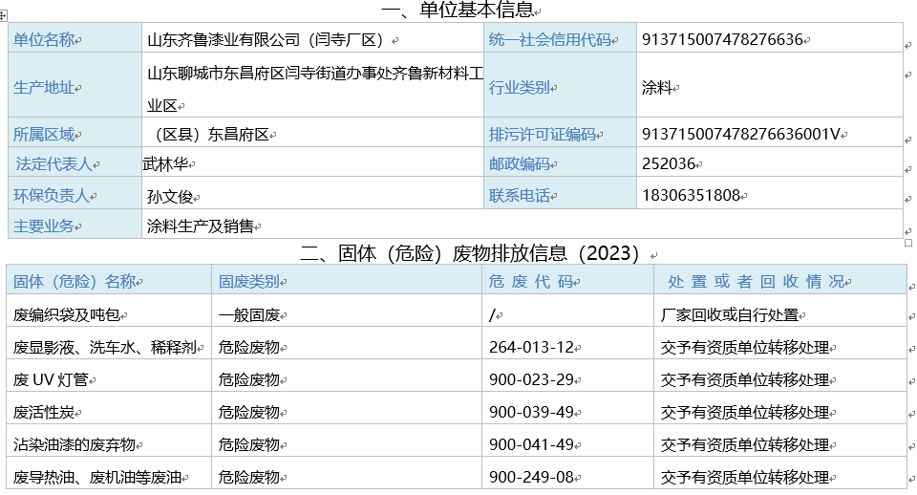Select waste code 900-023-29
Screen dimensions: 917x495
[531, 379]
